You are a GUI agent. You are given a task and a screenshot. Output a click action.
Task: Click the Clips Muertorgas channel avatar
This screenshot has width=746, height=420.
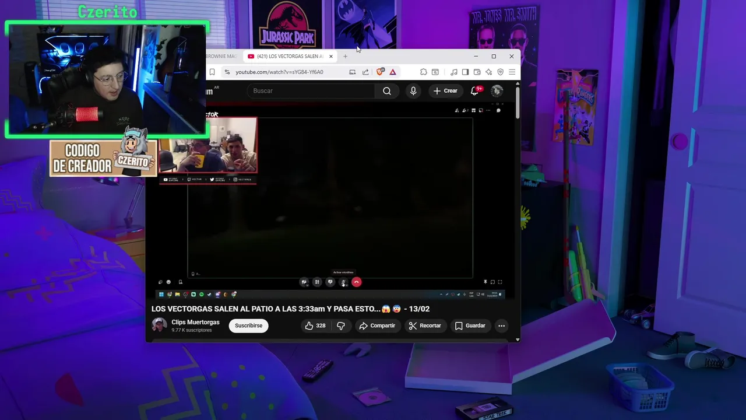click(159, 325)
